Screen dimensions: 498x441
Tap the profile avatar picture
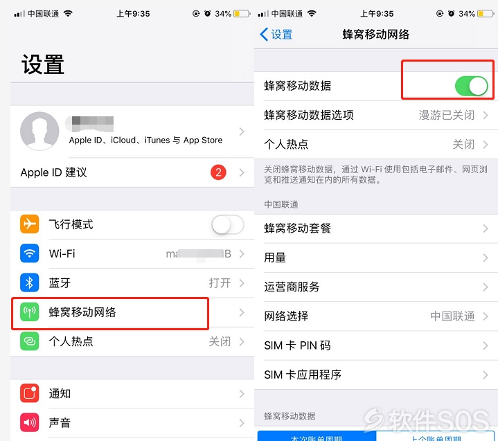(x=39, y=131)
